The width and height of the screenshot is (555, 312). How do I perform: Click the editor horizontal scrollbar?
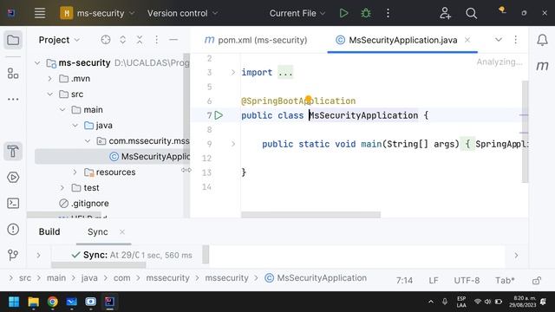tap(310, 215)
